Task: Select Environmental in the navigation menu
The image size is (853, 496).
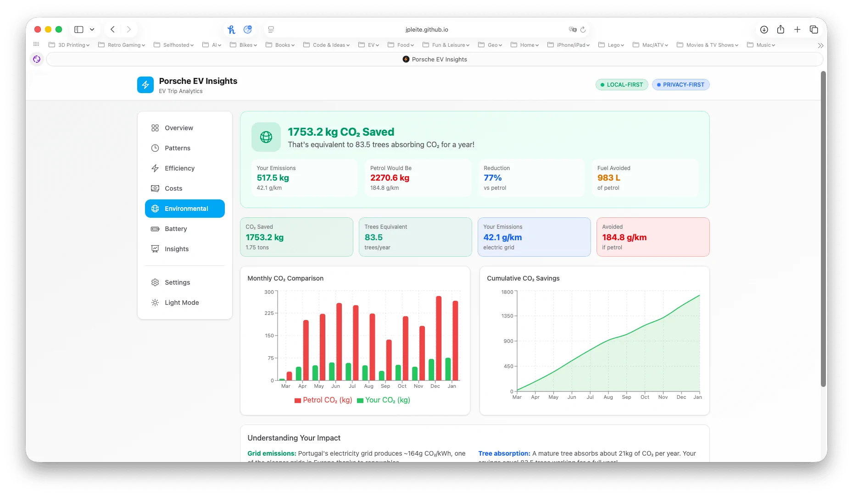Action: point(185,209)
